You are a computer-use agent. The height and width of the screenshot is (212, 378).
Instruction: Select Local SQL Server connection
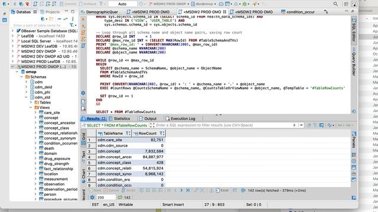(47, 41)
